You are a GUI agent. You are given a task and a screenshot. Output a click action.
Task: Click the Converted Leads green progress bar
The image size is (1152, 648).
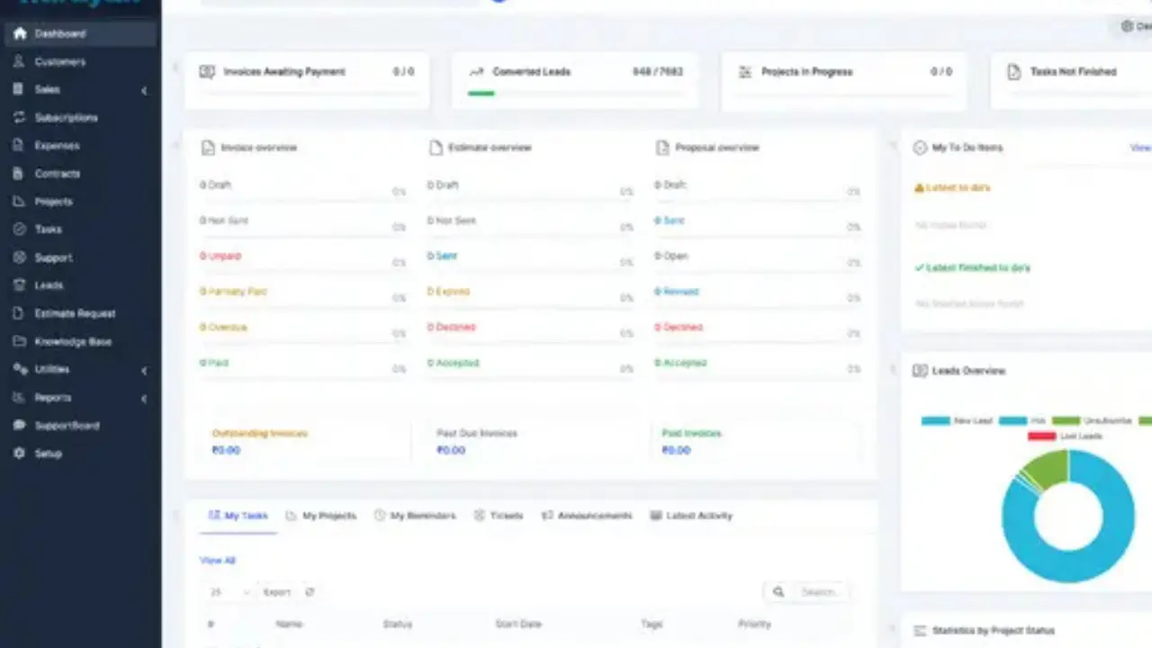tap(481, 93)
